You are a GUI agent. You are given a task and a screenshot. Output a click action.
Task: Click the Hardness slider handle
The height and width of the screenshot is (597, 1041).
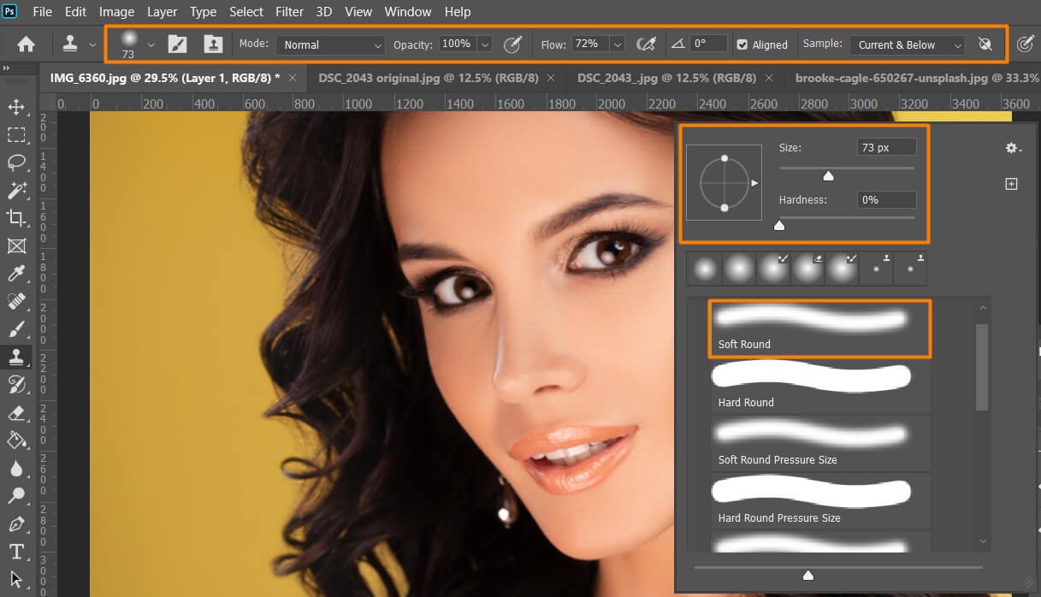click(779, 225)
